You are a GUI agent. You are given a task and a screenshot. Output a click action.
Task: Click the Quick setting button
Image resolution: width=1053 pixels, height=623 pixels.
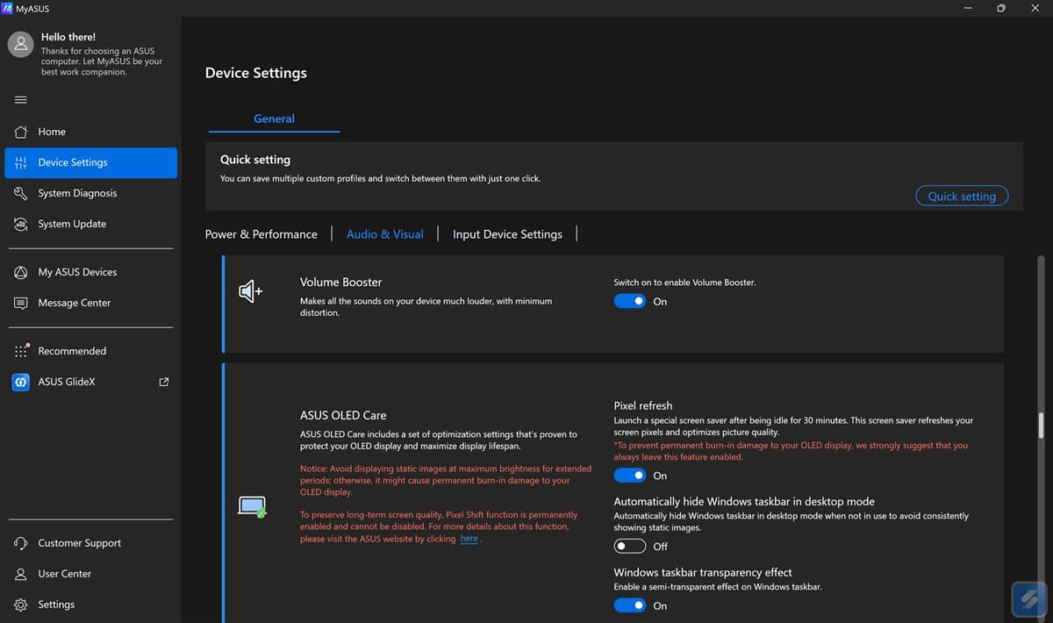tap(962, 196)
